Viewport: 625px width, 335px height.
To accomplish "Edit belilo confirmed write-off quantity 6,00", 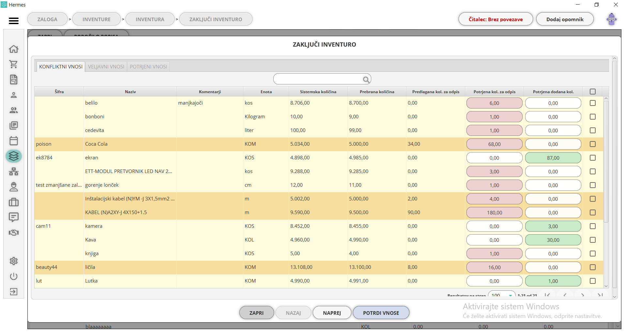I will click(495, 103).
